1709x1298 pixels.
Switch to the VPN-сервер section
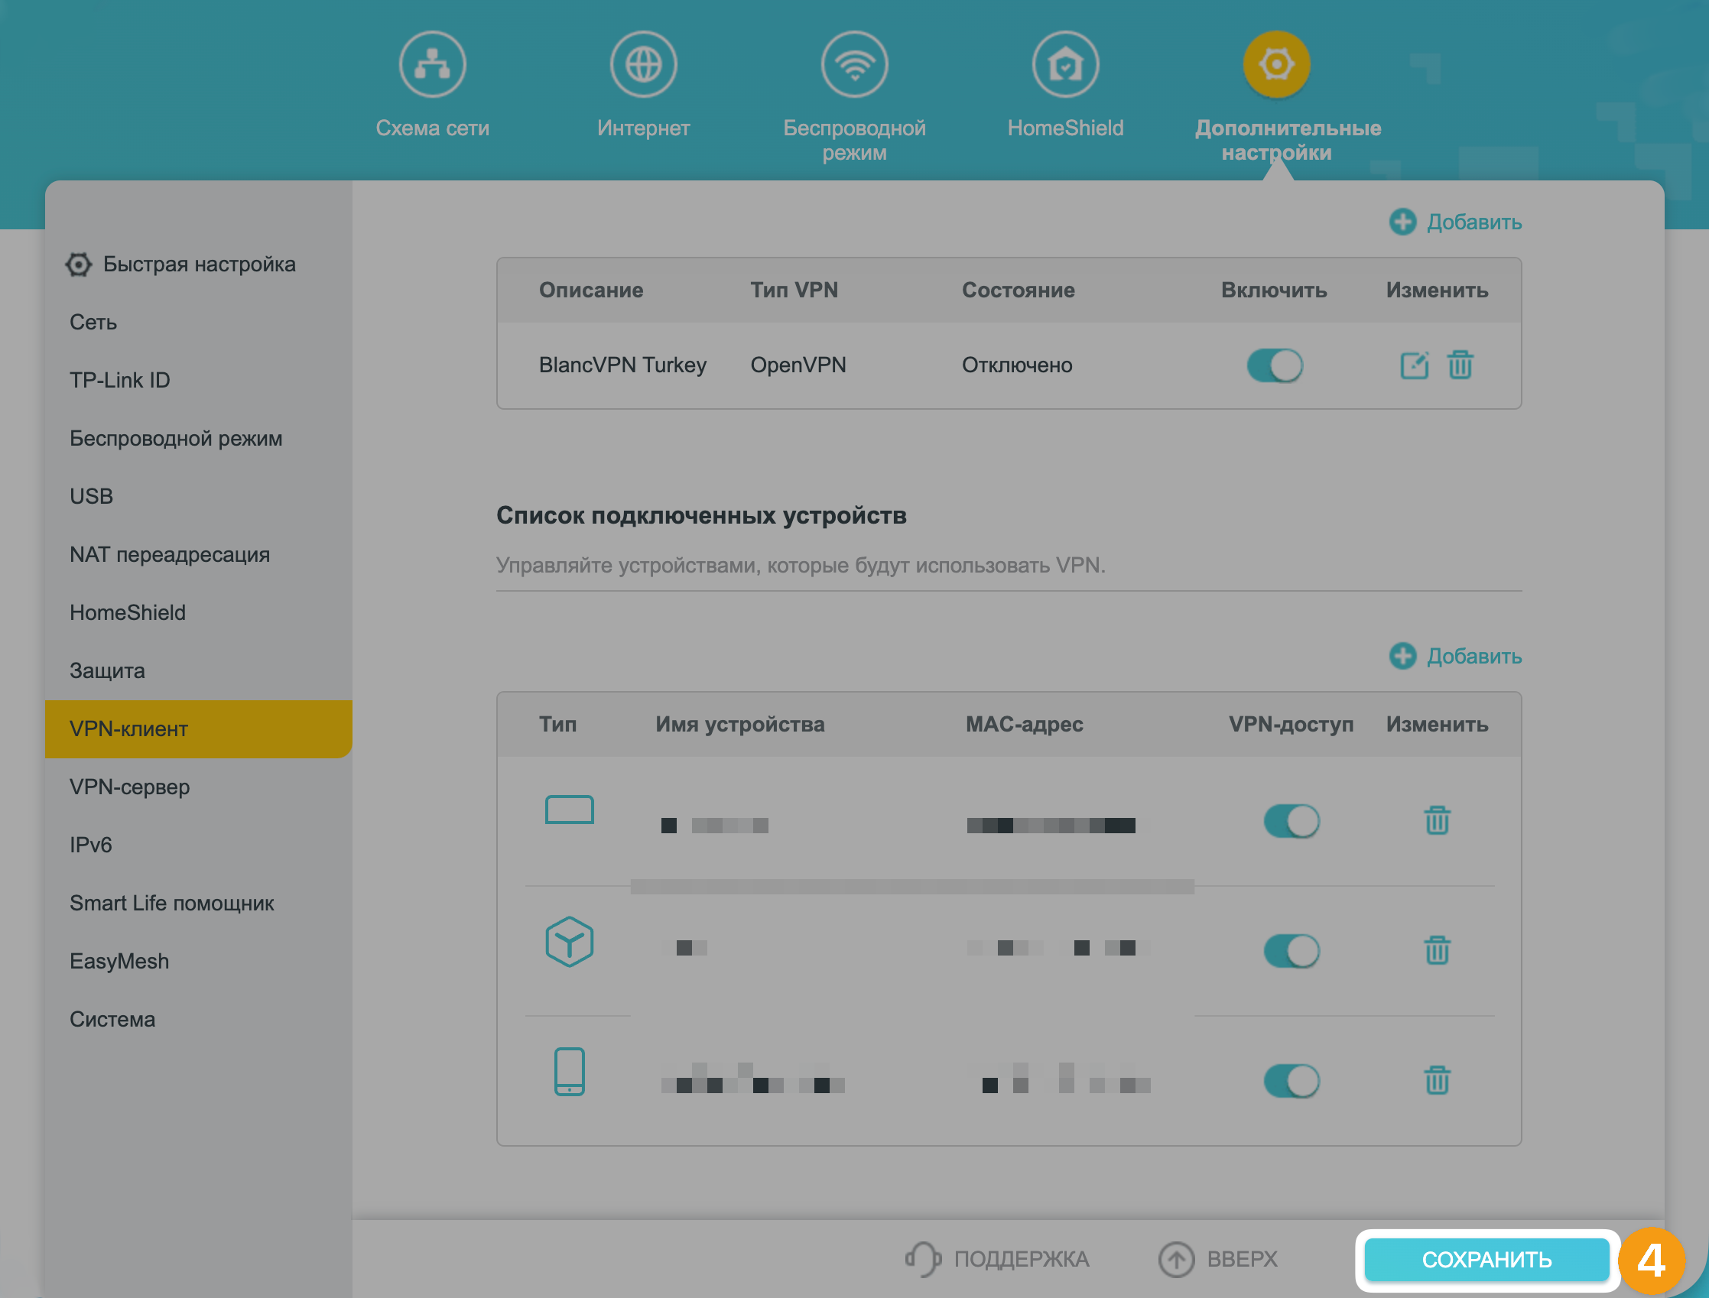point(129,787)
